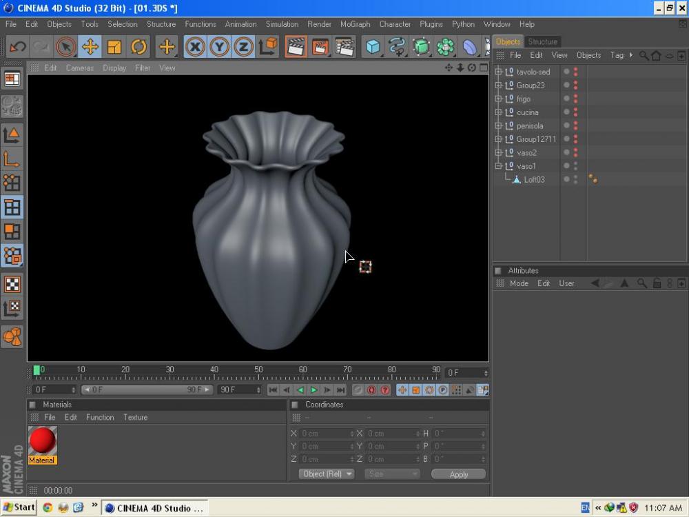Screen dimensions: 689x517
Task: Click the Scale tool icon
Action: [114, 47]
